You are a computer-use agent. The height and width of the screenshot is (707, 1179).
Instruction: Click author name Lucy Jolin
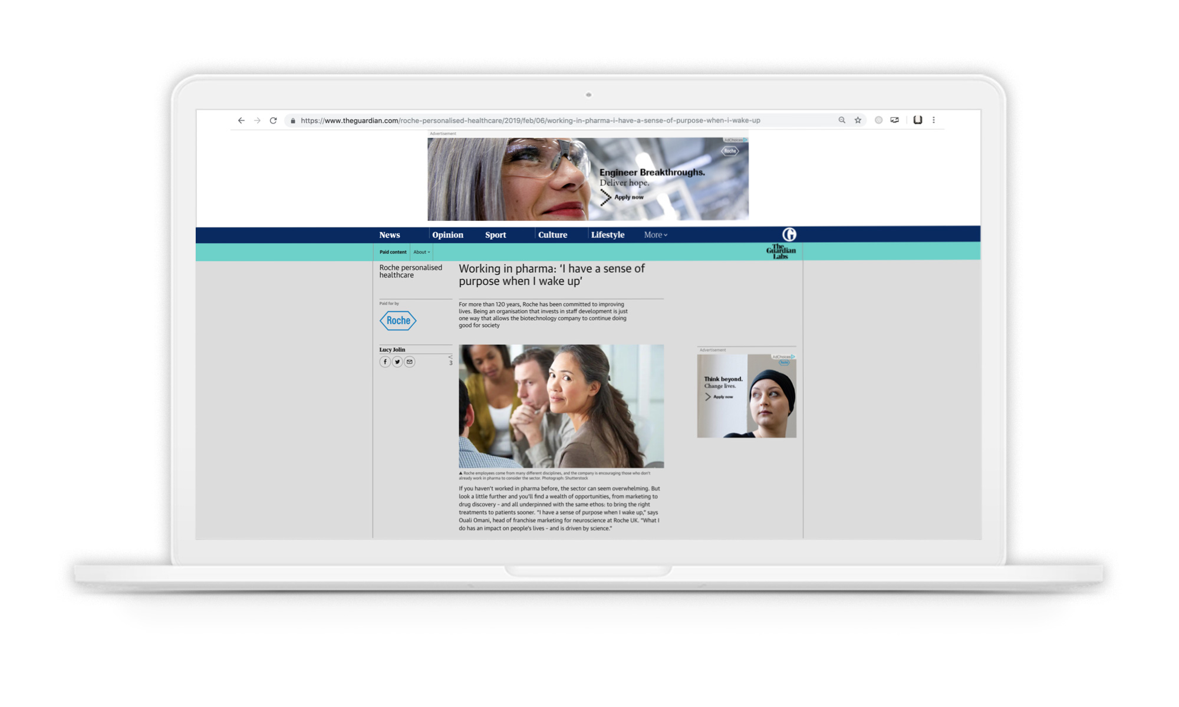[392, 349]
